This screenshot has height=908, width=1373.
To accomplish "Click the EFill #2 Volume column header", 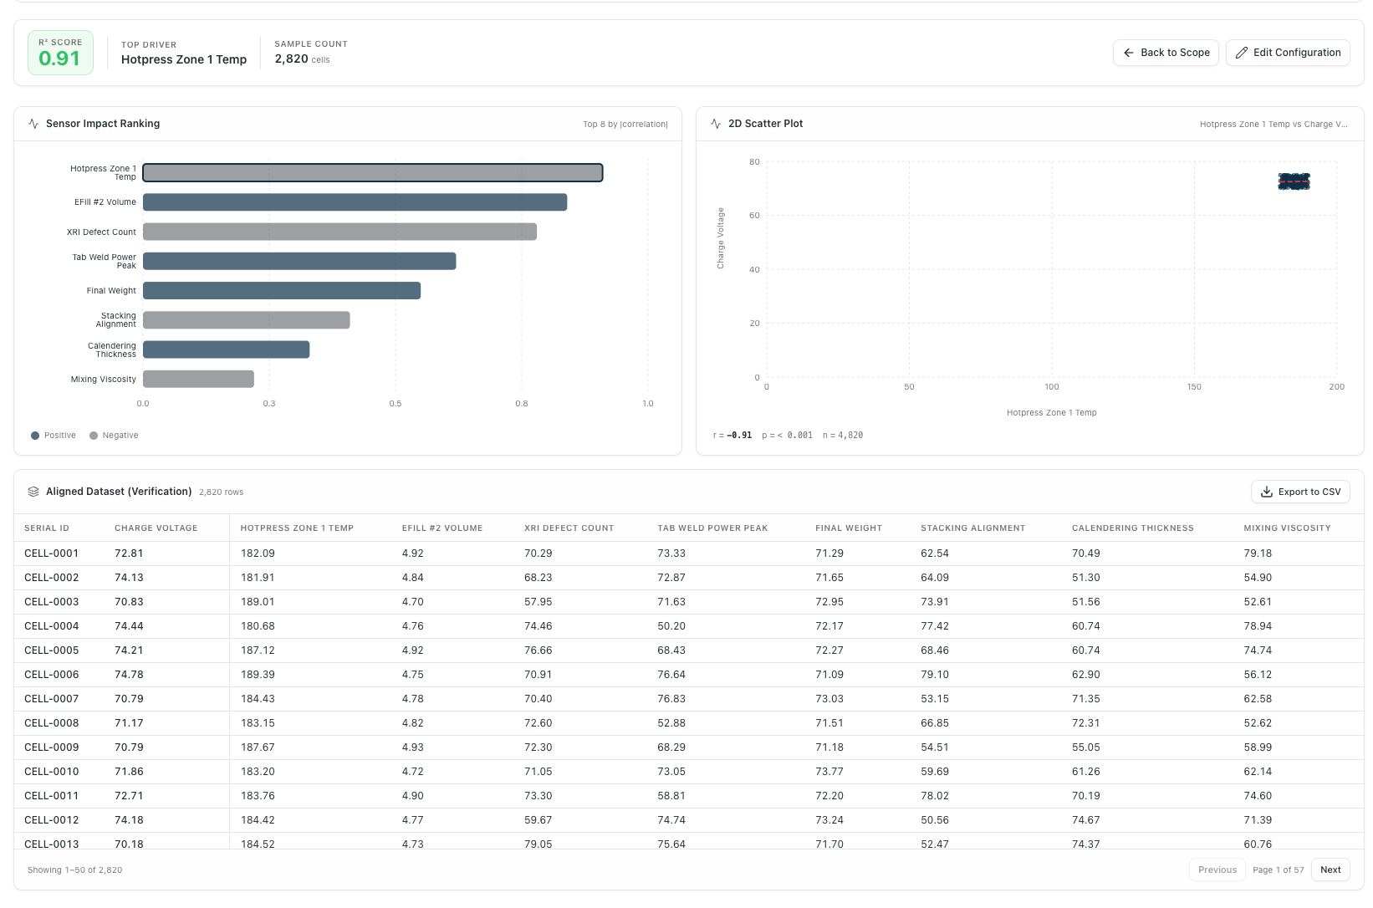I will (x=442, y=528).
